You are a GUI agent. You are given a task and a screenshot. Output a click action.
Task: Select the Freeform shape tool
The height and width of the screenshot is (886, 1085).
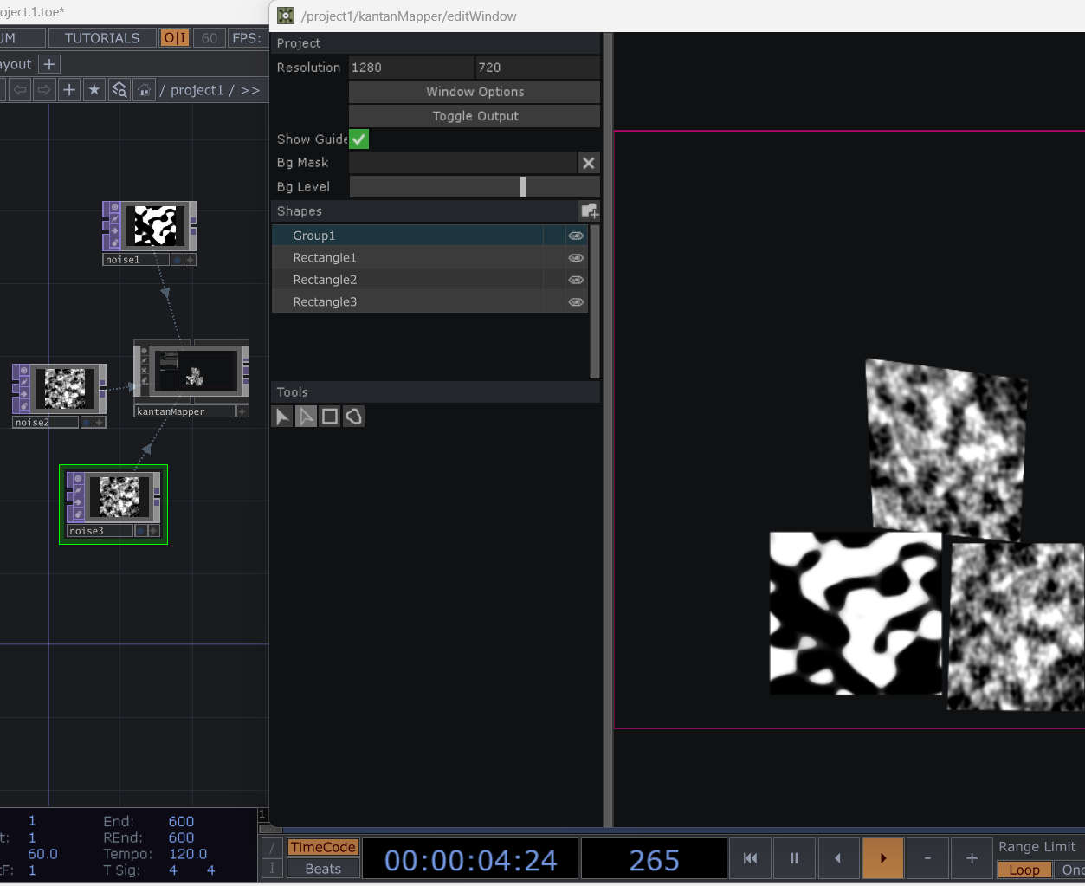coord(354,417)
